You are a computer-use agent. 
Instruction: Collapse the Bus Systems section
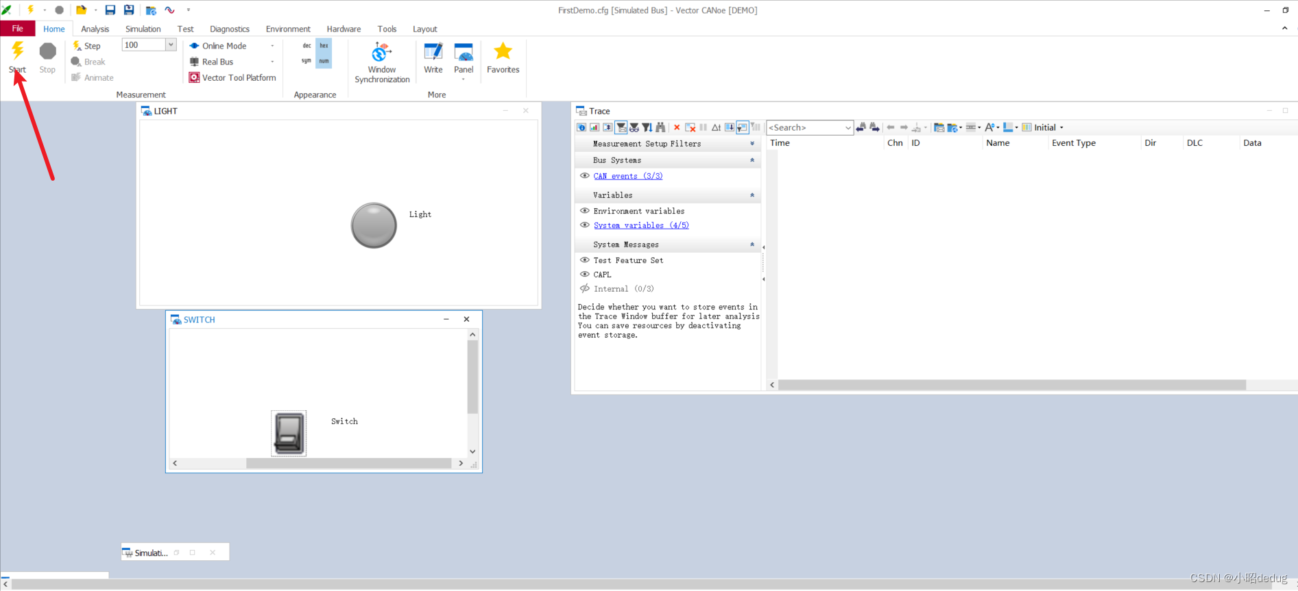[x=752, y=160]
